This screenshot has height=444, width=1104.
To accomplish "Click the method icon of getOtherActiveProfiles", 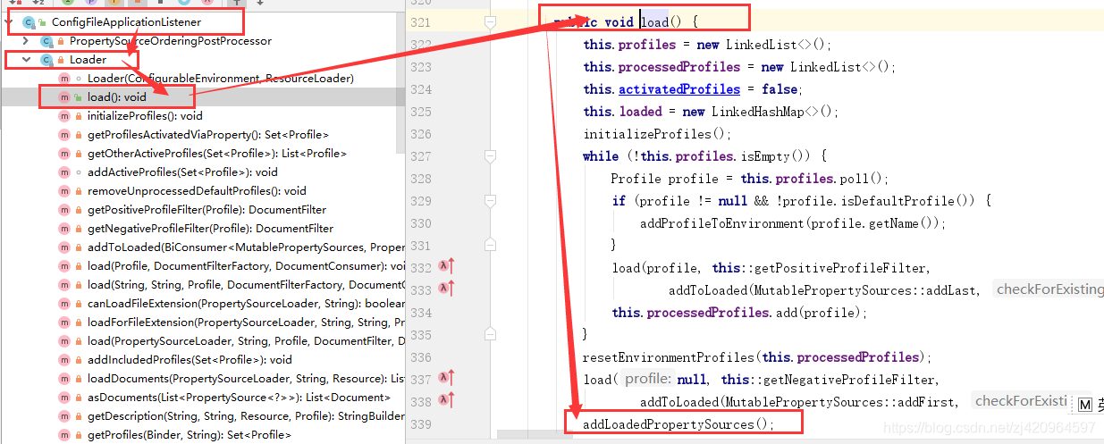I will (x=64, y=153).
